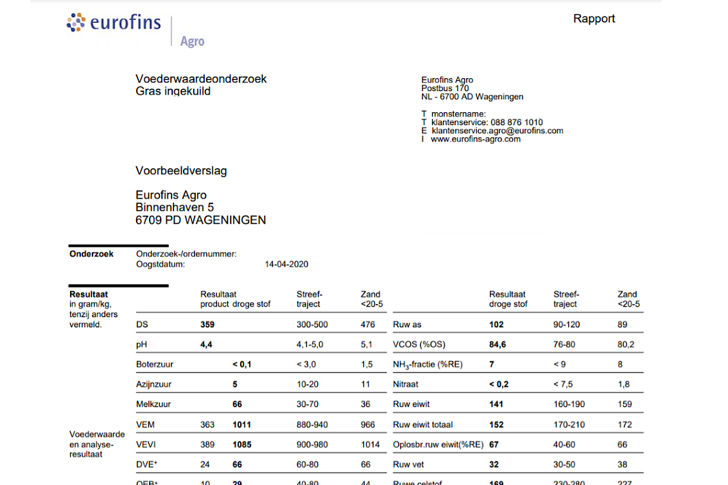Click the Ruw eiwit totaal value 152
Image resolution: width=728 pixels, height=485 pixels.
496,424
